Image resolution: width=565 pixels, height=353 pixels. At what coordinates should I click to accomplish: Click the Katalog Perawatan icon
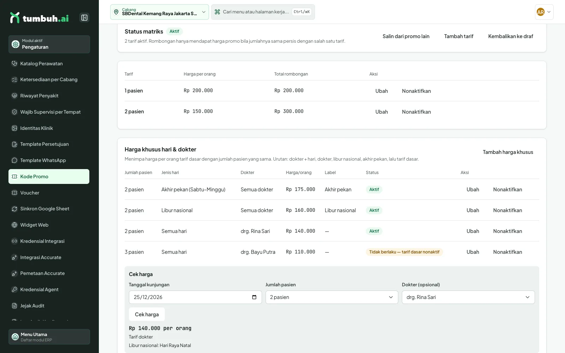(14, 64)
